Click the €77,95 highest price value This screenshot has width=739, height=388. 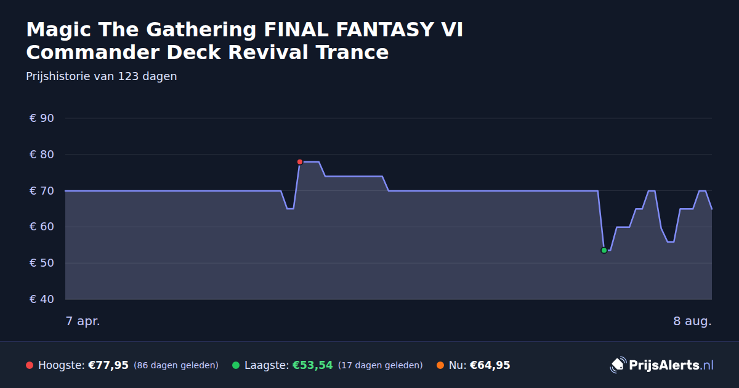pyautogui.click(x=108, y=365)
